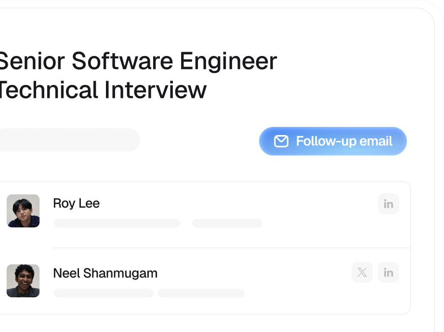
Task: Click the envelope icon in Follow-up email button
Action: tap(281, 141)
